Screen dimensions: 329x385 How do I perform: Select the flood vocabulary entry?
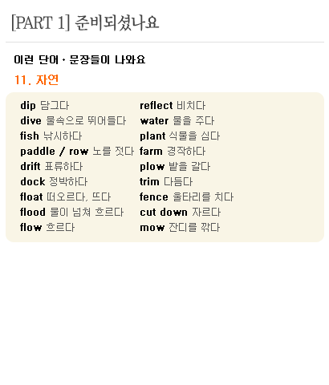click(x=71, y=212)
